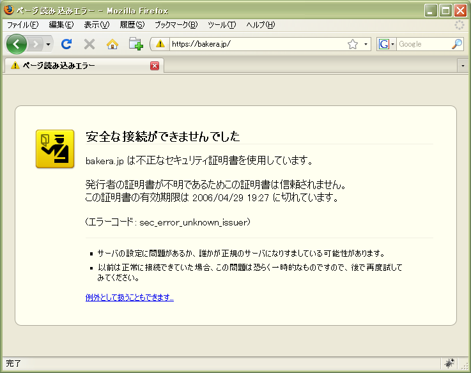Click the Google search input field
Image resolution: width=471 pixels, height=373 pixels.
424,44
